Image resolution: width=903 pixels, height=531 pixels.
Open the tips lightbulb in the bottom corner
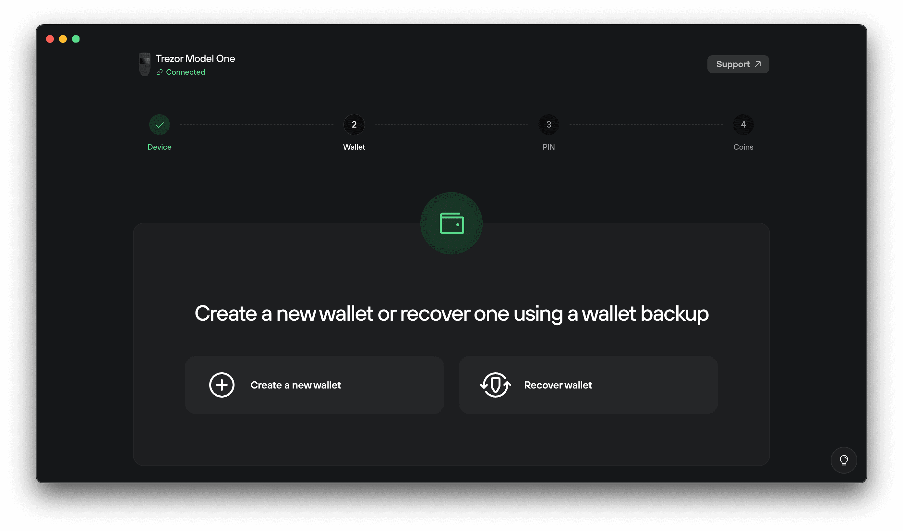point(844,460)
